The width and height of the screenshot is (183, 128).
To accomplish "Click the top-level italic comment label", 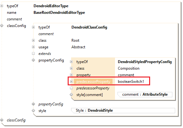I will (14, 19).
